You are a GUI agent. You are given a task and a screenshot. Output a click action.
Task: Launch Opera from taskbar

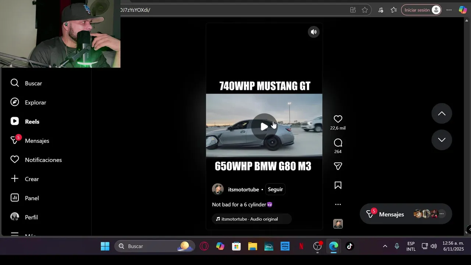[x=204, y=246]
